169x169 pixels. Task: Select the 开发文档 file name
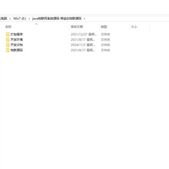pyautogui.click(x=17, y=45)
